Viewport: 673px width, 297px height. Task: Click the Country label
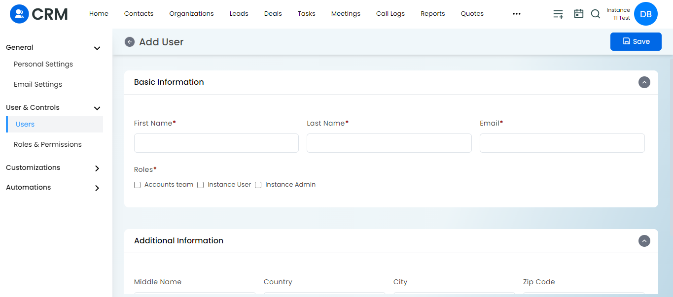point(278,282)
